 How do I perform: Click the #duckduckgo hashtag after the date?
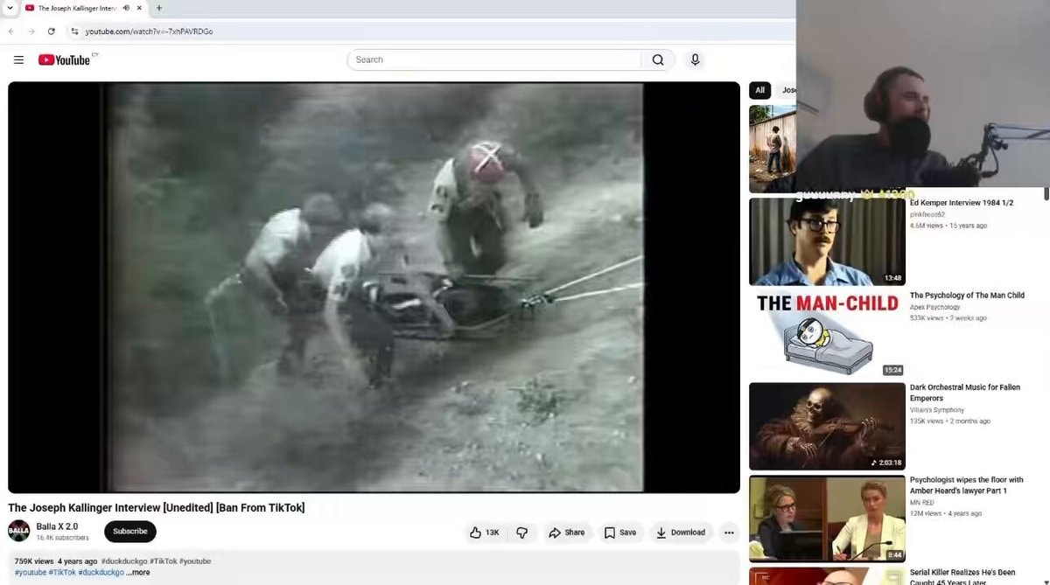(x=124, y=561)
